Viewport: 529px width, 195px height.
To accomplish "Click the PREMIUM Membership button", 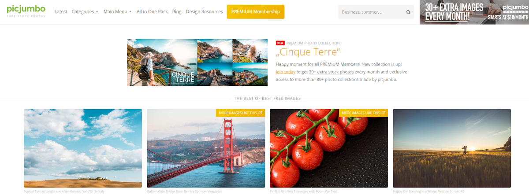I will [x=256, y=12].
